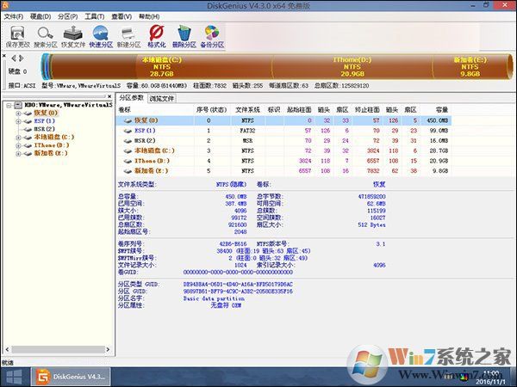The image size is (517, 387).
Task: Start 快速分区 (Quick Partition) from toolbar
Action: tap(102, 36)
